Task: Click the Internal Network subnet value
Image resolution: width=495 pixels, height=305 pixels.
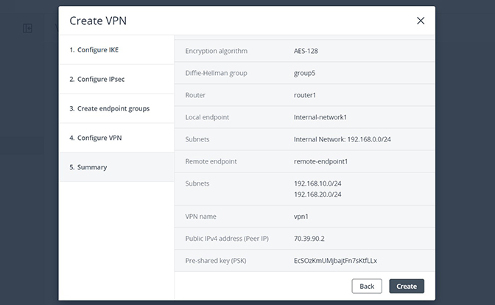Action: point(343,139)
